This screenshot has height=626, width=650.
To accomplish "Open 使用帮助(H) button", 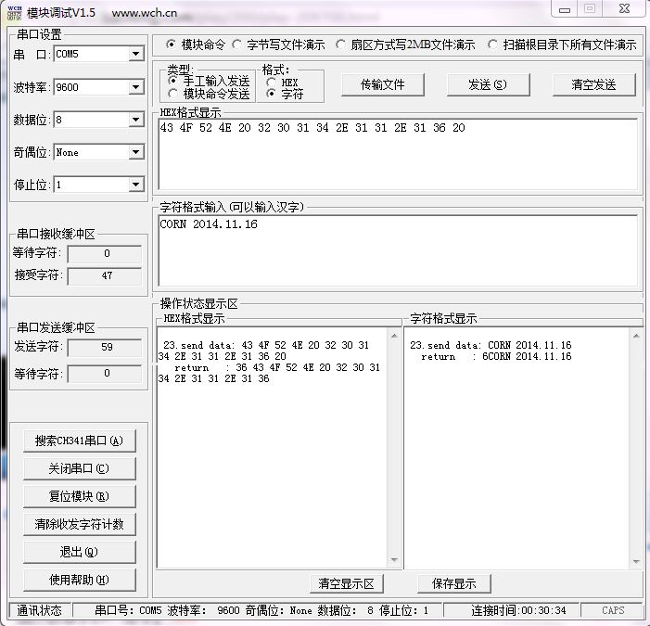I will tap(79, 580).
